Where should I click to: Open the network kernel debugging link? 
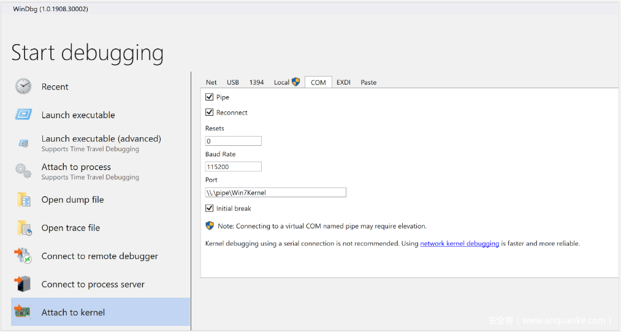[x=459, y=244]
